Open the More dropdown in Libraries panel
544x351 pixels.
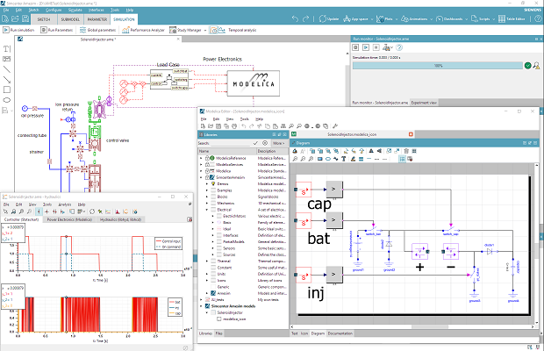pos(277,142)
